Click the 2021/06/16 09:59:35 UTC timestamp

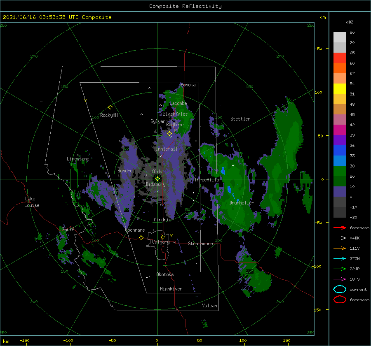pos(57,17)
